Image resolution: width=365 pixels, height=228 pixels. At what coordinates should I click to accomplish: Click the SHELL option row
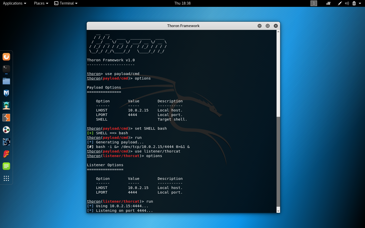(x=141, y=119)
